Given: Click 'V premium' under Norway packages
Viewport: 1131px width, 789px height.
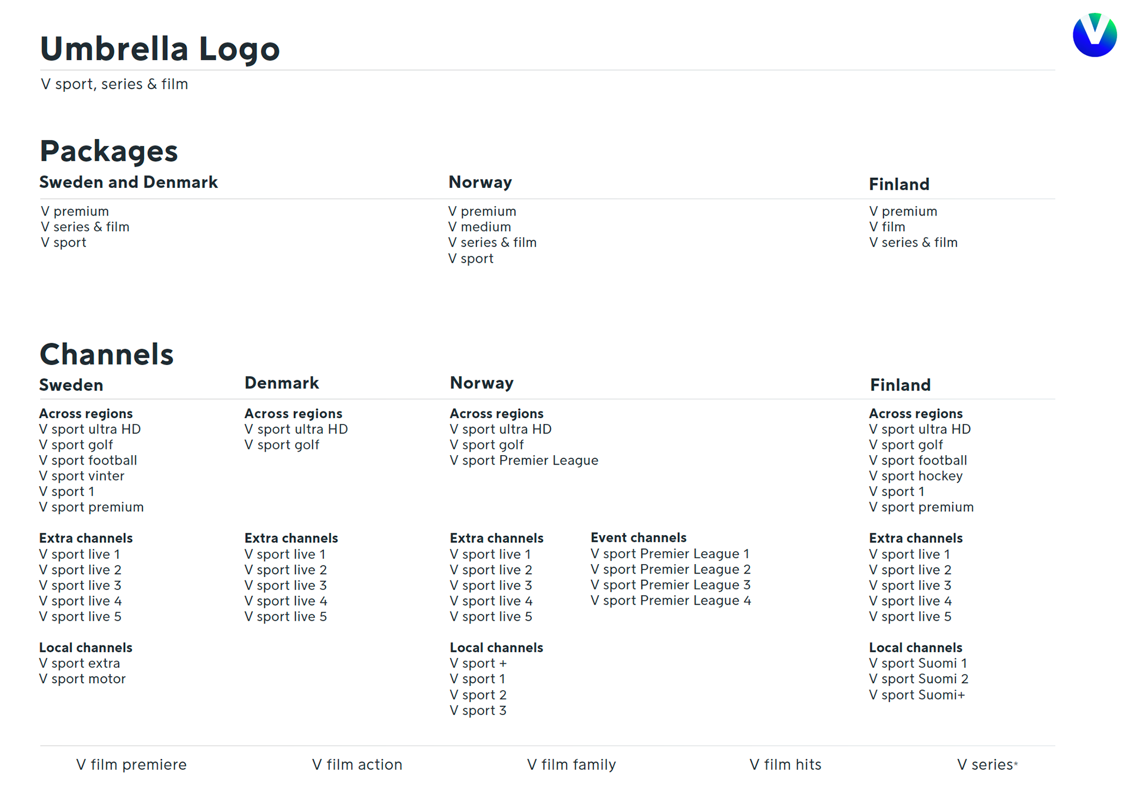Looking at the screenshot, I should coord(482,211).
